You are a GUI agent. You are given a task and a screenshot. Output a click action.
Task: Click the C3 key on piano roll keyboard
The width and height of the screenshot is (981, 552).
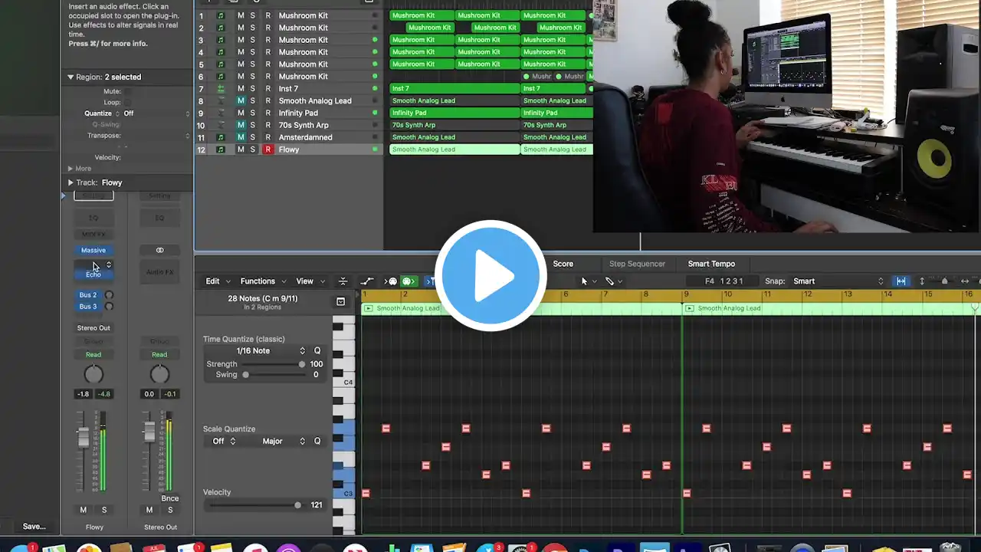coord(344,493)
